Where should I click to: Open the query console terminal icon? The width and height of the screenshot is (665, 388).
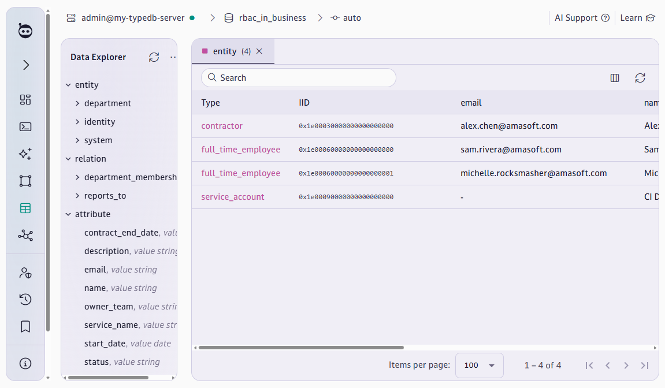pos(25,127)
